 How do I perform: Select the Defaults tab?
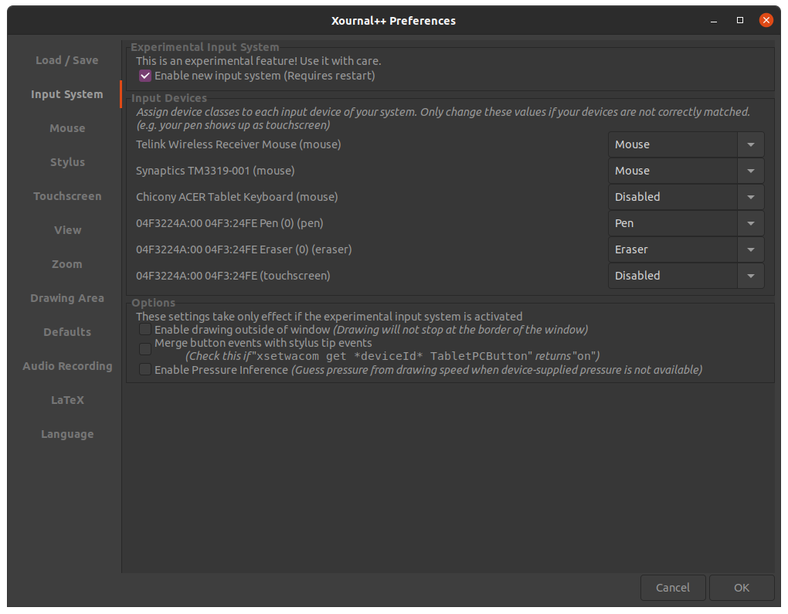tap(67, 332)
